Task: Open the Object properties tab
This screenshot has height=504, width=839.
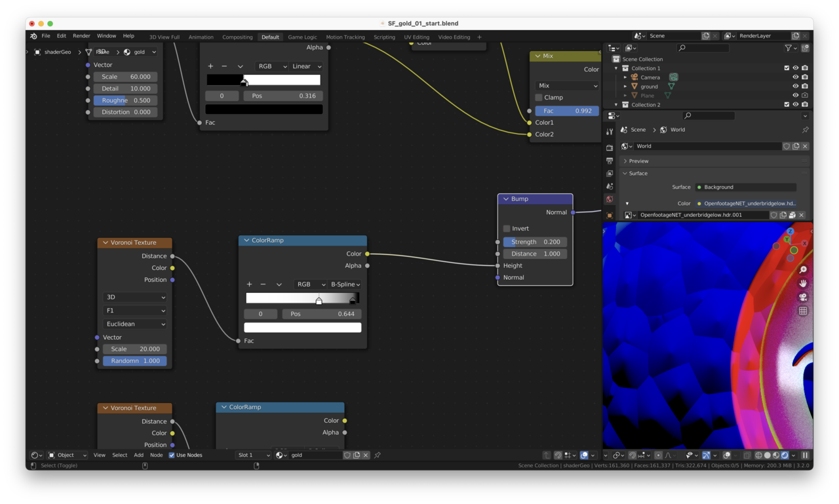Action: [610, 215]
